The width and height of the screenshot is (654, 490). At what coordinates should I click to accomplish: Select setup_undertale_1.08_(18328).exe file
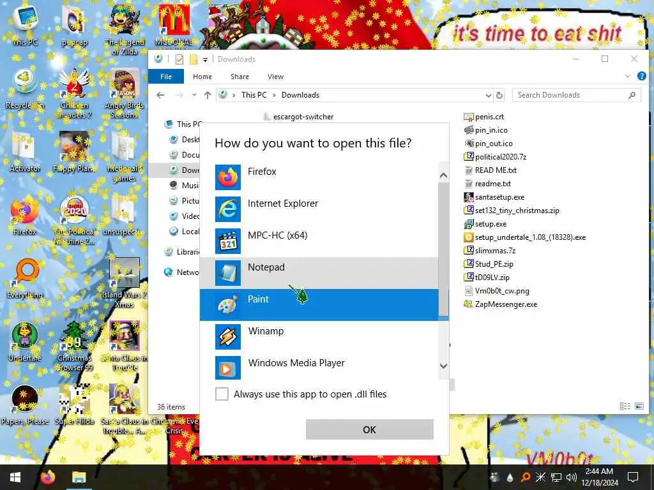(525, 237)
